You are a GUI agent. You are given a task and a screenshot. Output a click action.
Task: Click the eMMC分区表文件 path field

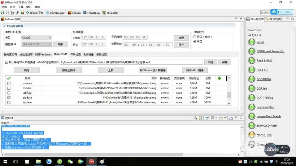pyautogui.click(x=131, y=62)
